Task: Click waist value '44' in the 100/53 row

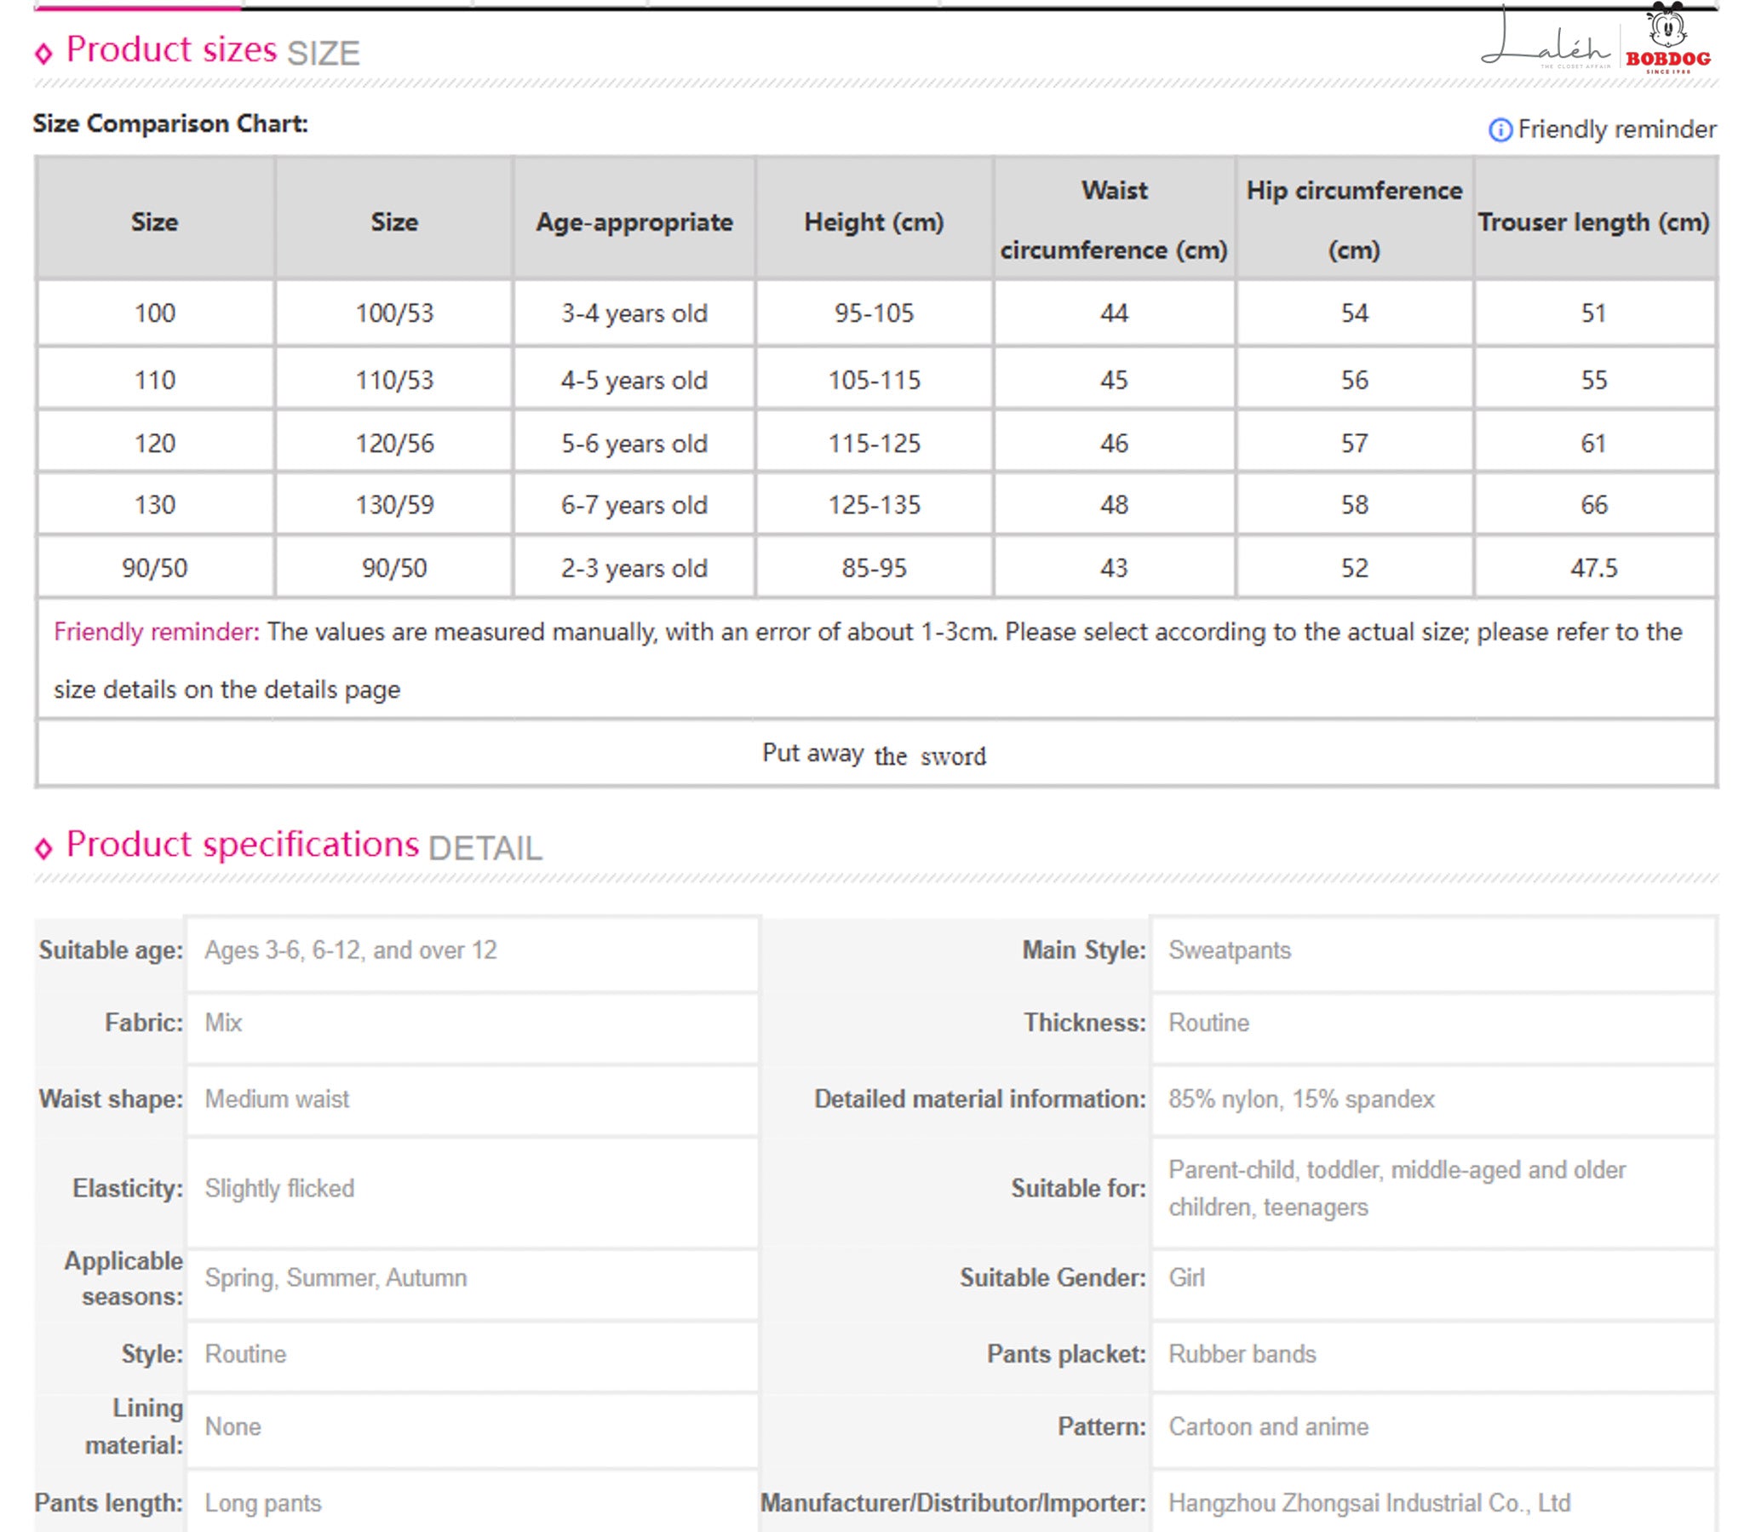Action: point(1114,313)
